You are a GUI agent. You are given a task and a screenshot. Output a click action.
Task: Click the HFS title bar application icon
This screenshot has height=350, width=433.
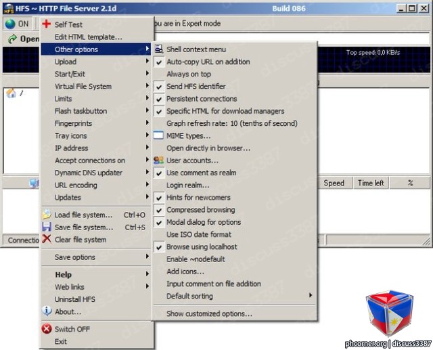click(9, 9)
